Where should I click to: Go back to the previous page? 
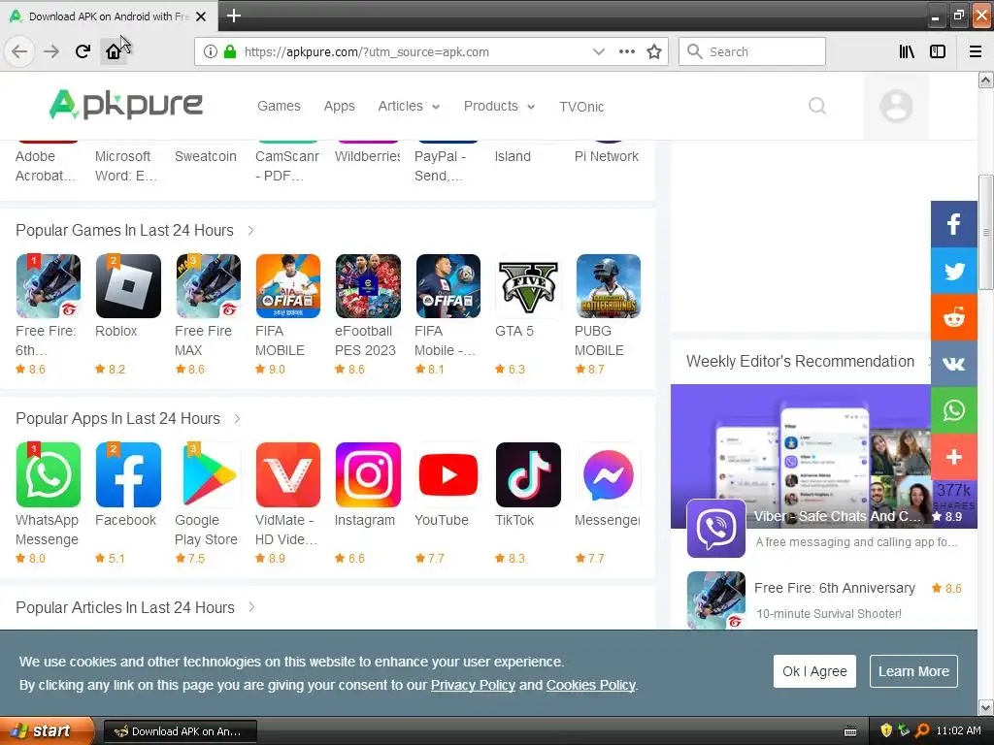point(19,51)
